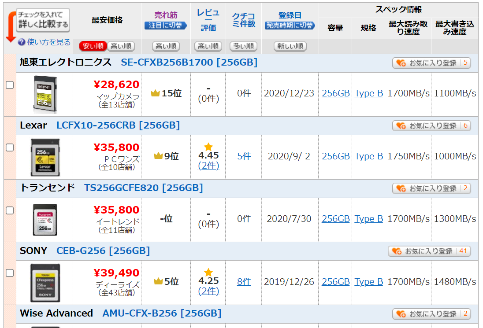
Task: Click the ディーライズ shop name
Action: (x=118, y=284)
